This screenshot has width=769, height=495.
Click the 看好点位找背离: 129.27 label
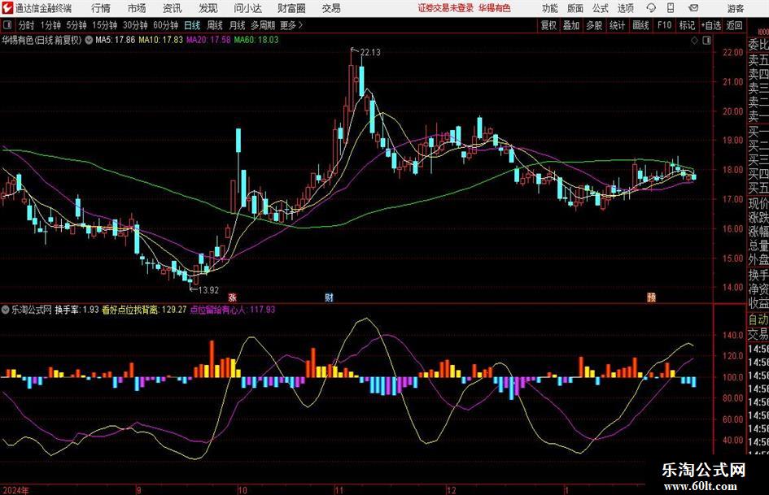(144, 310)
